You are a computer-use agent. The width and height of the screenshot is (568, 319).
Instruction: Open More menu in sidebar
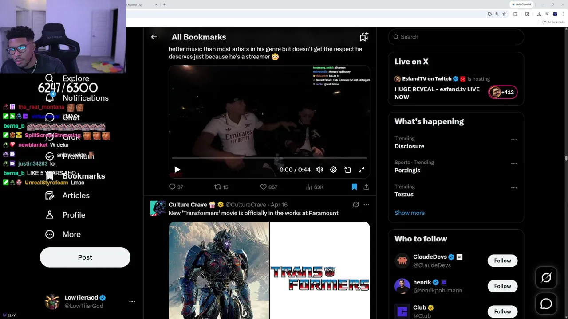pos(63,234)
